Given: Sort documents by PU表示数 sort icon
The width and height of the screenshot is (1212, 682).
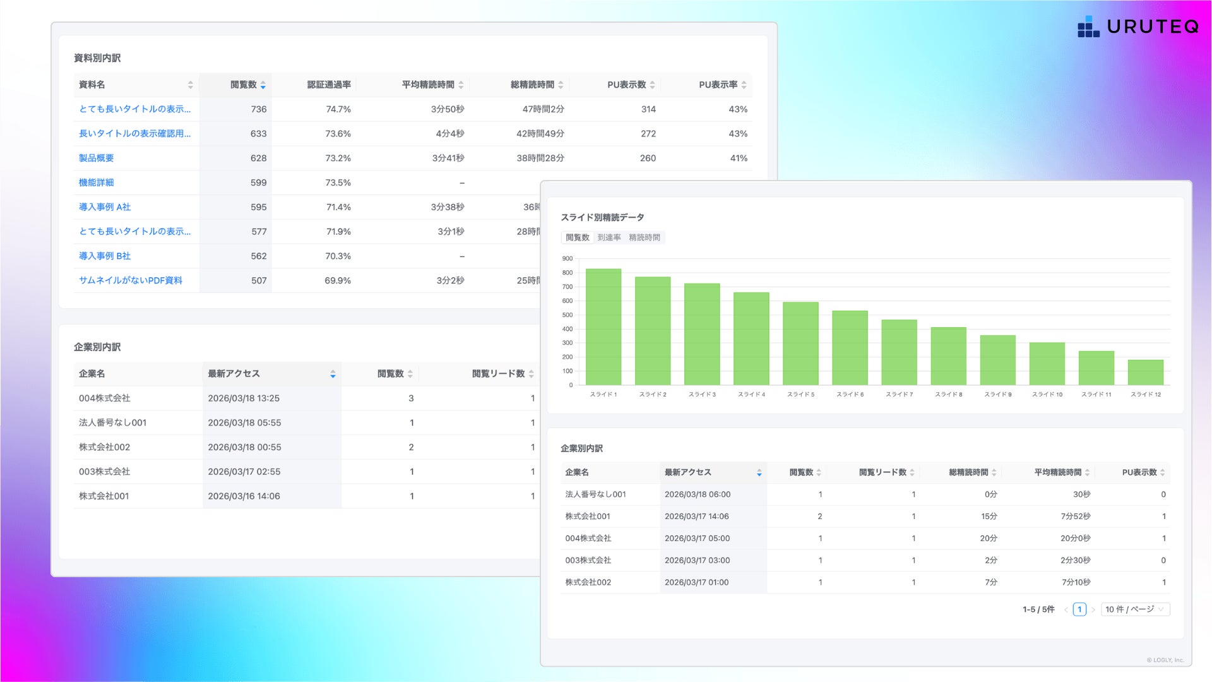Looking at the screenshot, I should click(x=652, y=85).
